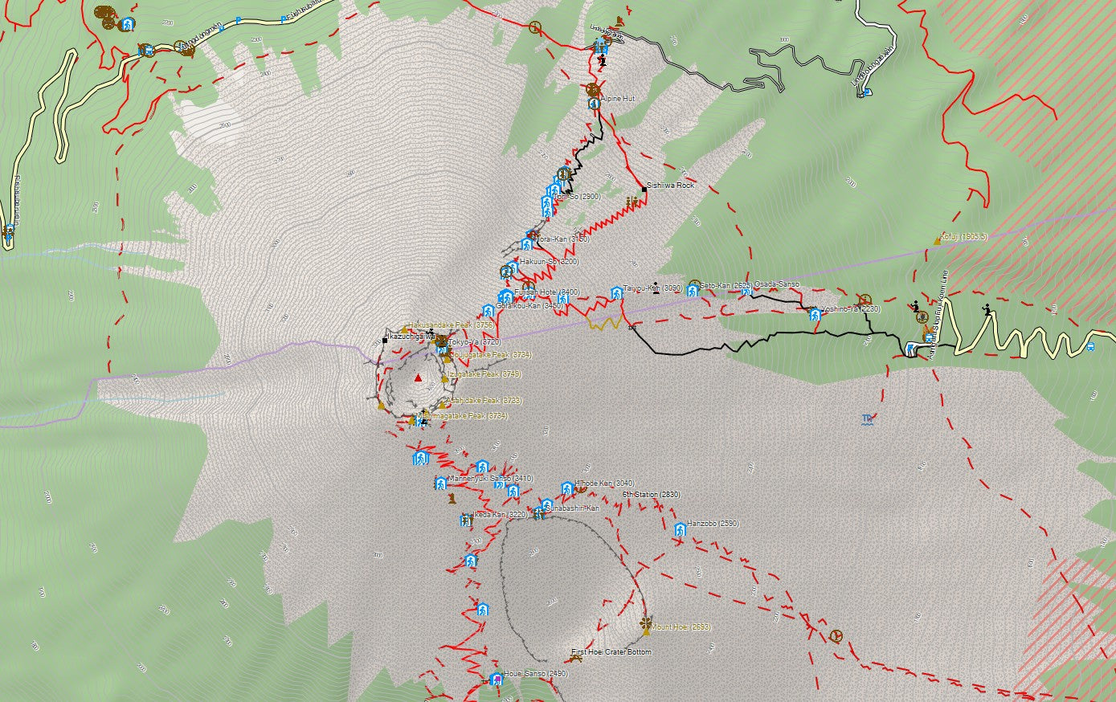Click the Seto-Kan hut icon
Viewport: 1116px width, 702px height.
pos(692,290)
